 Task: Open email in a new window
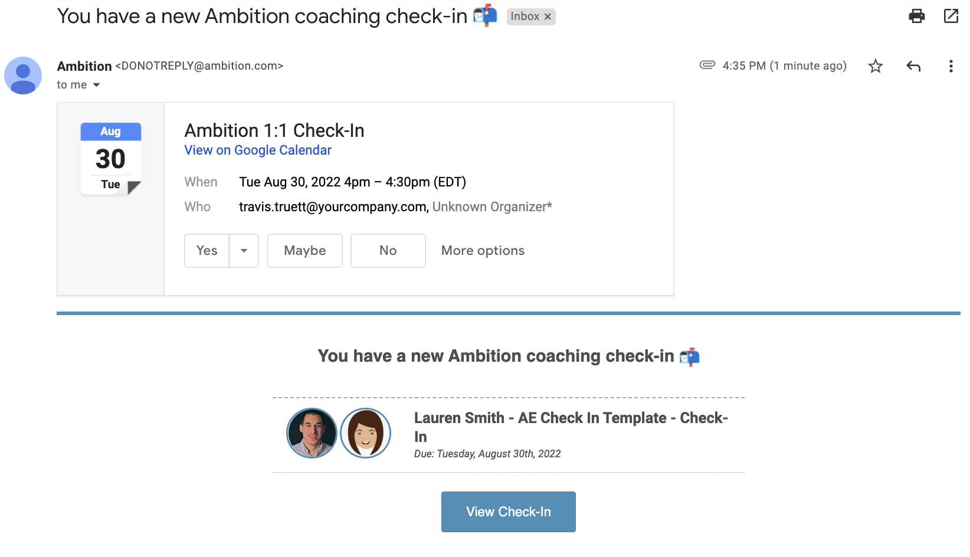[951, 17]
